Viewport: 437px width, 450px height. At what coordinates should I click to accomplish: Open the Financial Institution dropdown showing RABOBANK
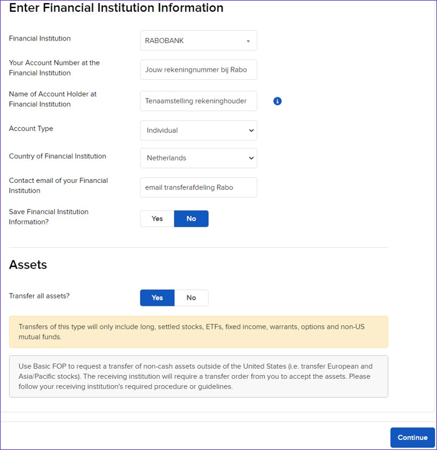[x=198, y=41]
